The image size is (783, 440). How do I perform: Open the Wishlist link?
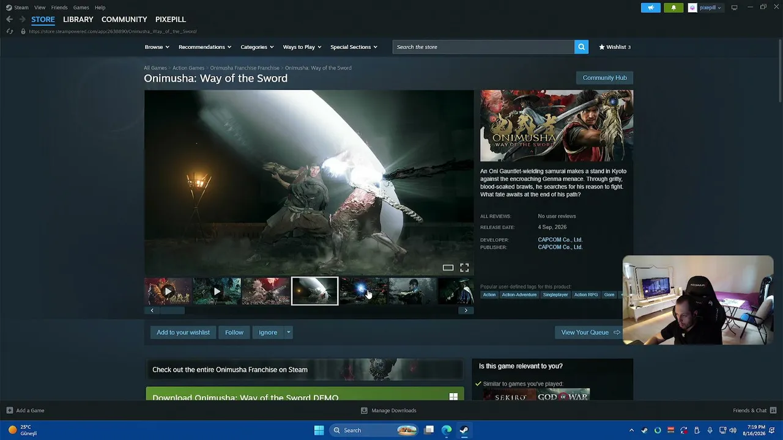pos(615,47)
